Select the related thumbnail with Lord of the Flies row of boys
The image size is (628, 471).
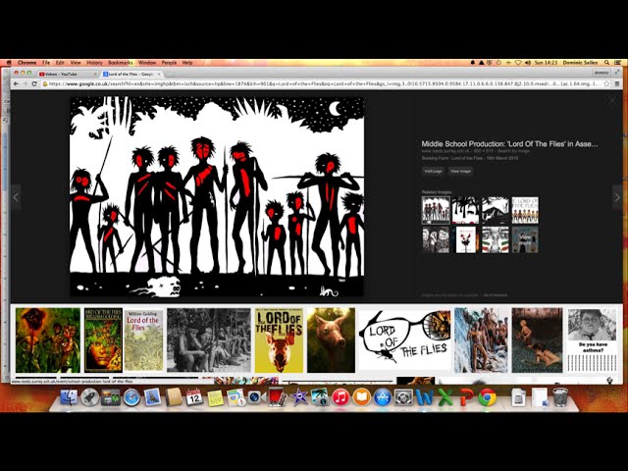pos(525,210)
